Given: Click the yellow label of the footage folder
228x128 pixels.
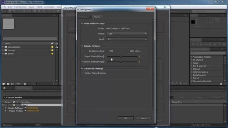Looking at the screenshot, I should tap(52, 50).
